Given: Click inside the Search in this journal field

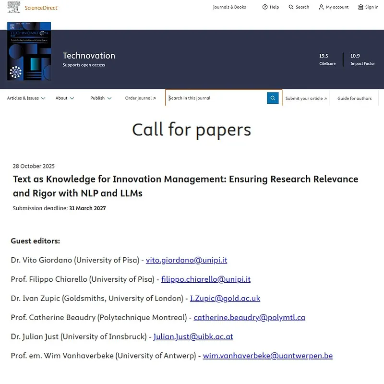Looking at the screenshot, I should click(216, 98).
